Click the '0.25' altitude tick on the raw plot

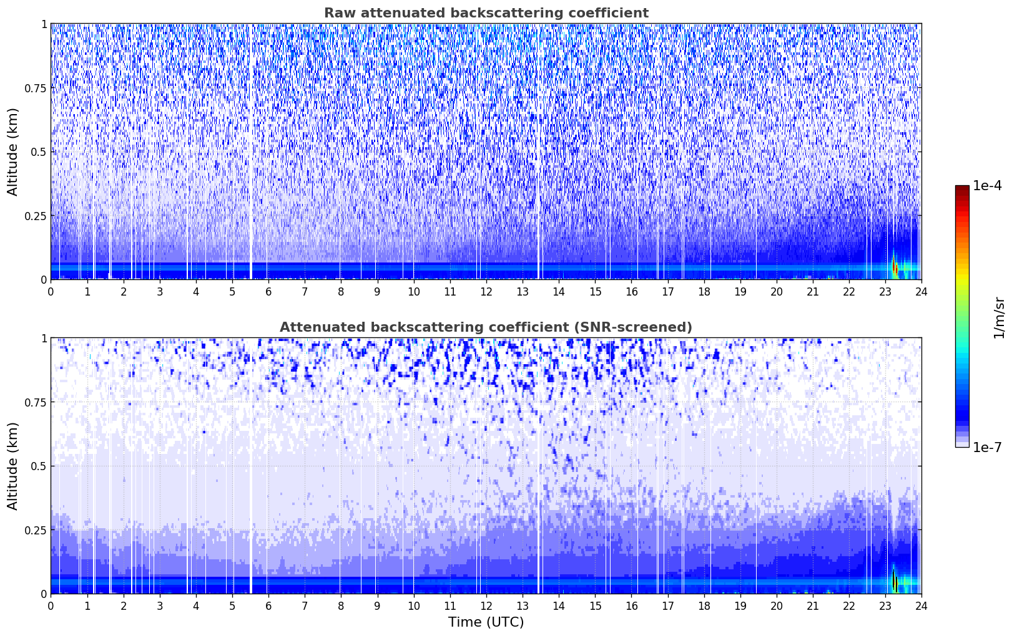(x=36, y=216)
